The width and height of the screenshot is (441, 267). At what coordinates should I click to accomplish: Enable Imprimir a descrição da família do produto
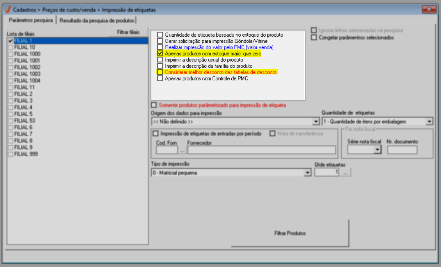coord(160,66)
